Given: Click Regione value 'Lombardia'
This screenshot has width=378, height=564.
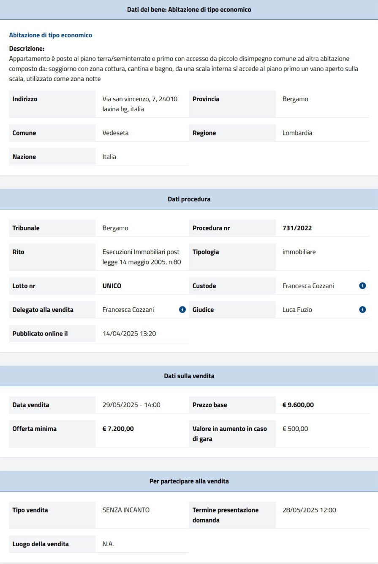Looking at the screenshot, I should pos(297,133).
